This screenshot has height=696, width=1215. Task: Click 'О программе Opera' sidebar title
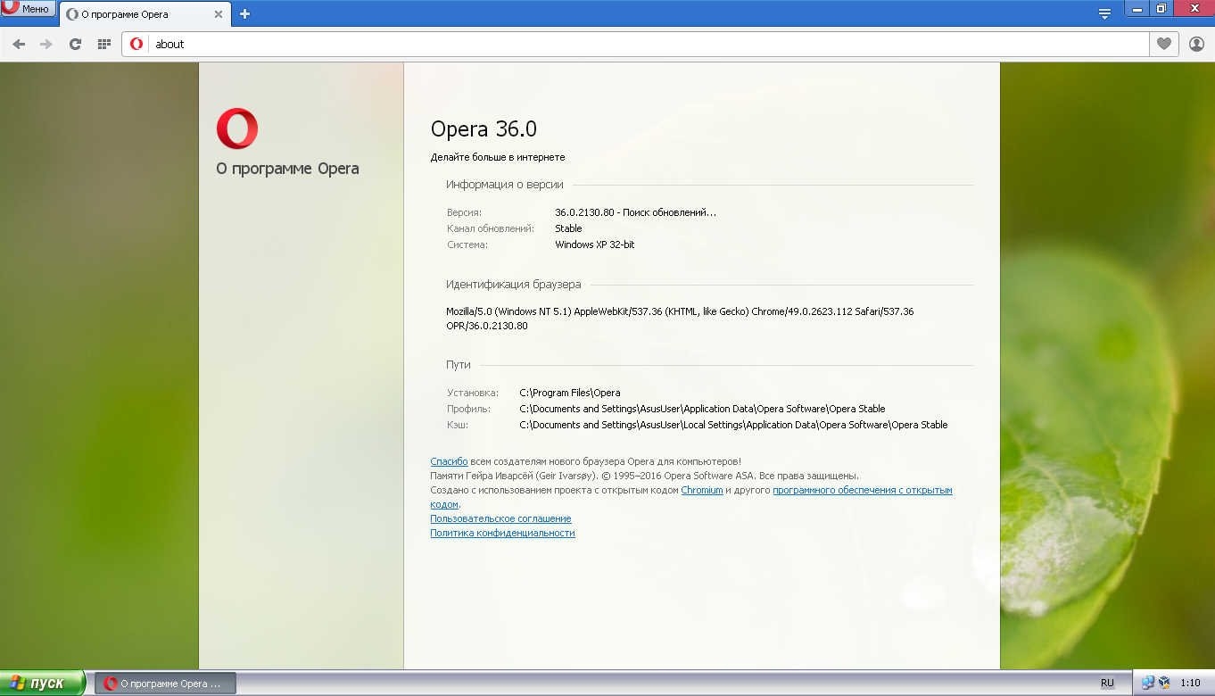coord(287,169)
